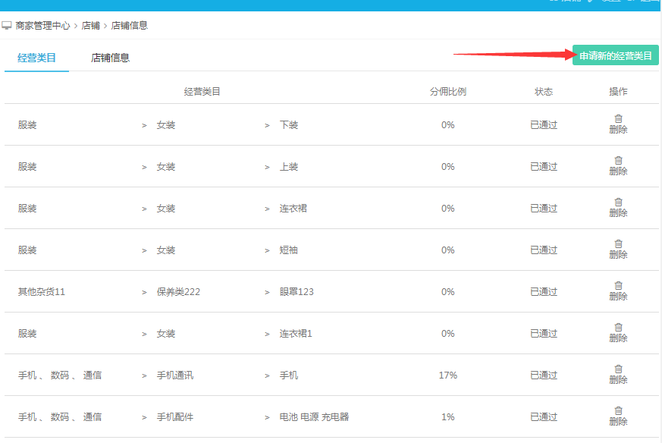Click the 状态 column header

[543, 92]
